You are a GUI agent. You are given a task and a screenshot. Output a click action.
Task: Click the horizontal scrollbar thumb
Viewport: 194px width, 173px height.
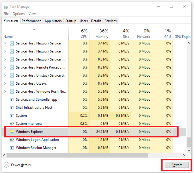click(77, 155)
